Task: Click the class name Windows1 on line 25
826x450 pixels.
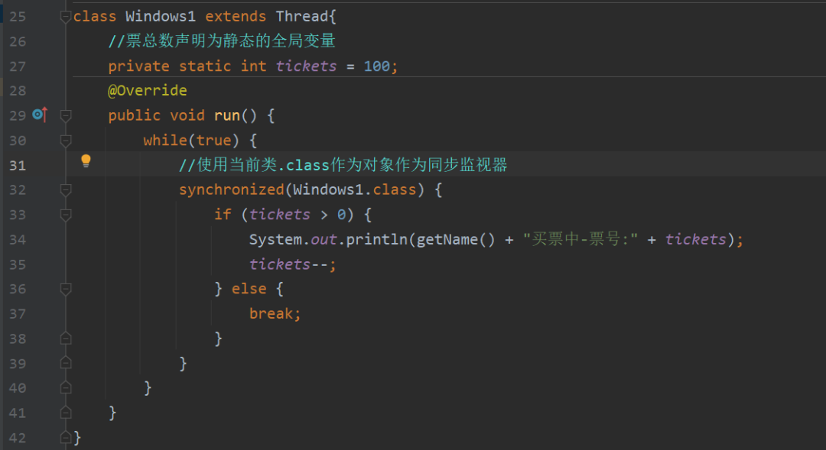Action: point(161,16)
